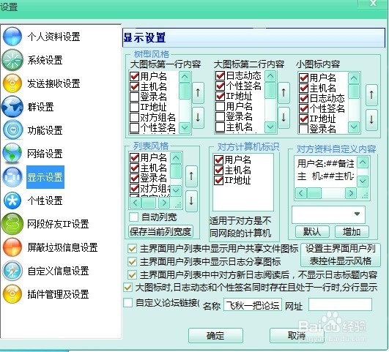Click down arrow of 对方资料自定义内容 vertical scrollbar

tap(363, 181)
